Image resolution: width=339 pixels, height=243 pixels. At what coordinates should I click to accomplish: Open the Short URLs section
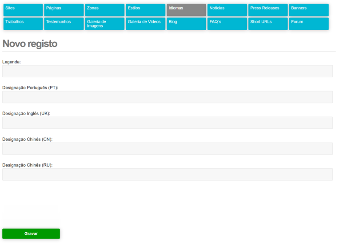268,24
